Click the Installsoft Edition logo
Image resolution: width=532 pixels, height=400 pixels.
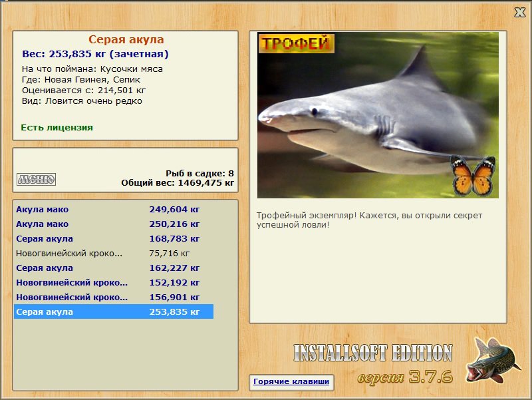coord(373,353)
